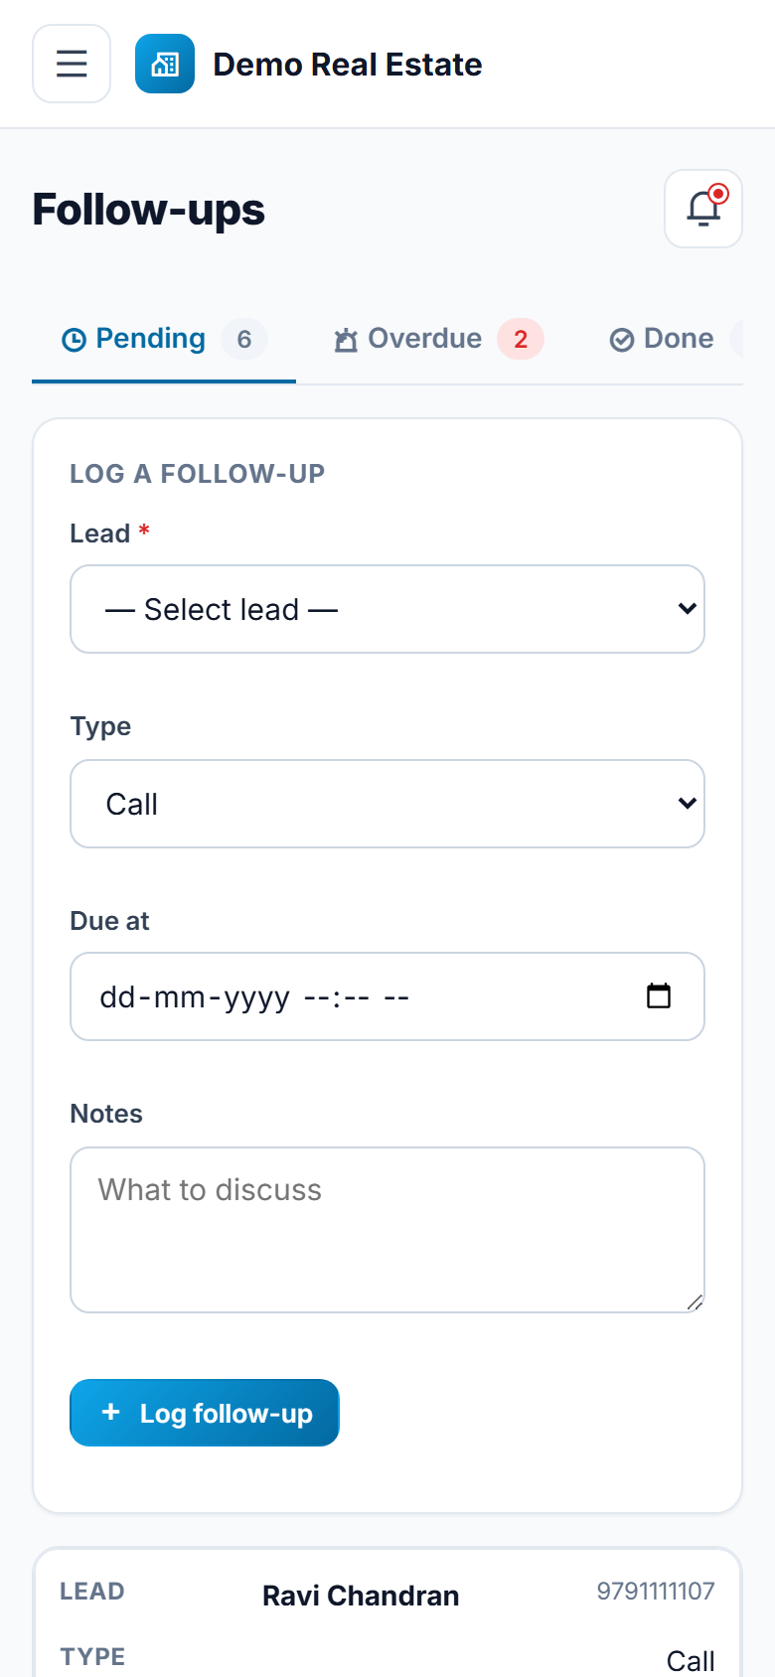Click the checkmark icon on Done tab

click(622, 340)
